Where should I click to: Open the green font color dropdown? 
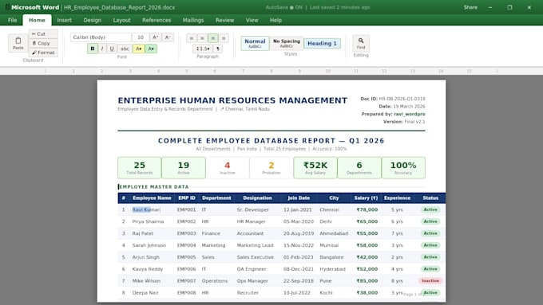[x=151, y=49]
